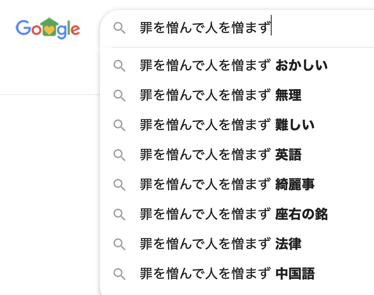The image size is (374, 295).
Task: Click magnifier icon beside 中国語 suggestion
Action: (119, 274)
